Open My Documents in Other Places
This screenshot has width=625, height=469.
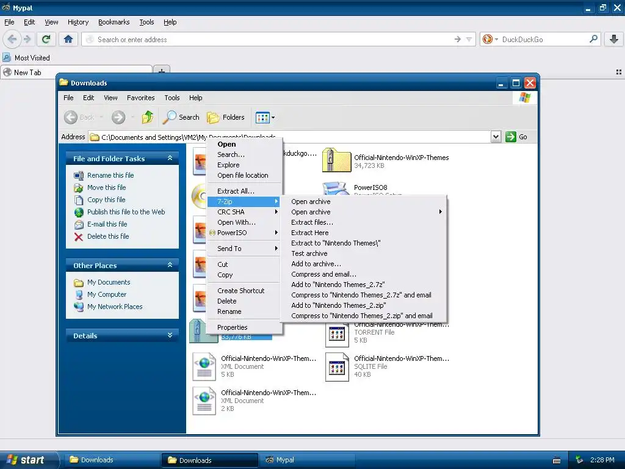point(109,282)
